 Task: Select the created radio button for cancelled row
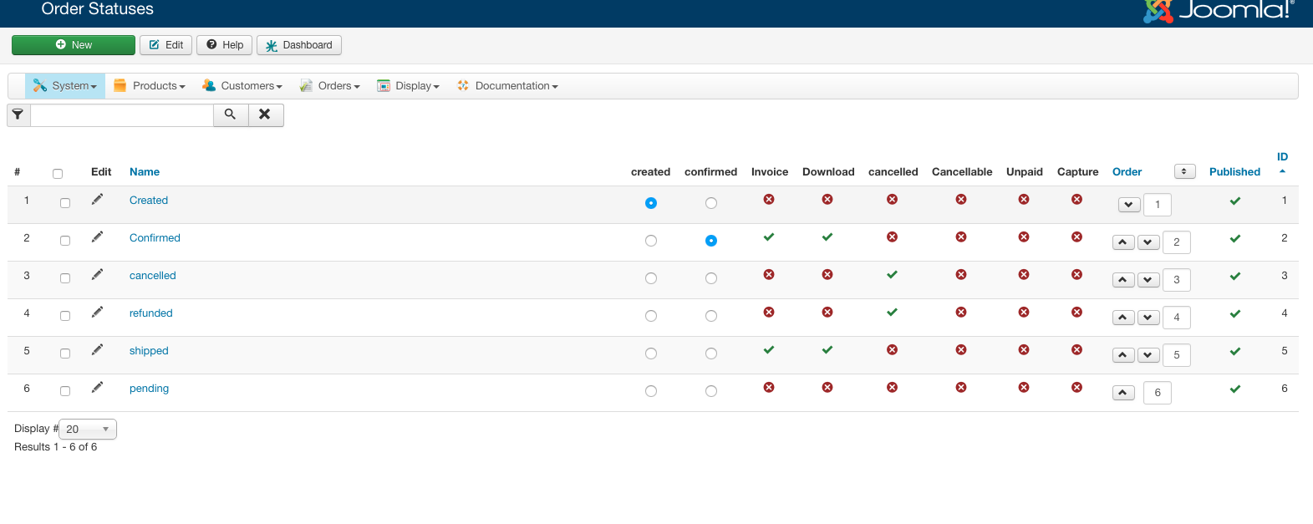click(651, 278)
